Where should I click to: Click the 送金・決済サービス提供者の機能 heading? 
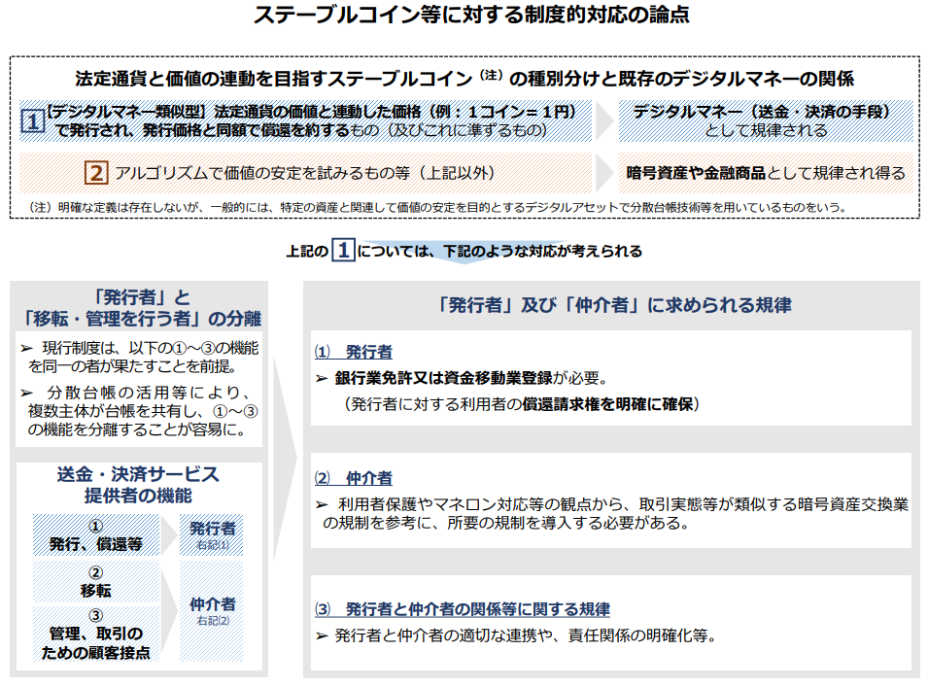click(137, 484)
